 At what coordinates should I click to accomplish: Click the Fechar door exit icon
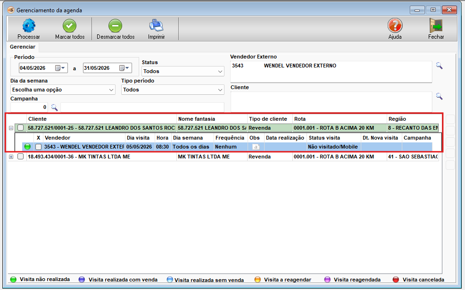click(436, 25)
